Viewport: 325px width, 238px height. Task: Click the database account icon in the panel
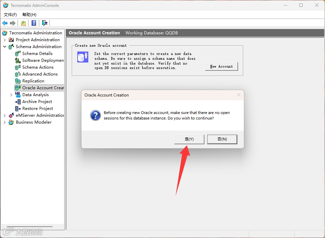coord(83,57)
